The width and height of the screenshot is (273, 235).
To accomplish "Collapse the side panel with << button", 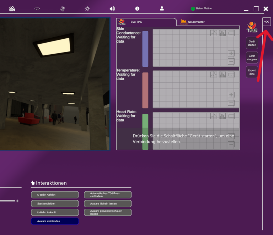I will tap(267, 22).
